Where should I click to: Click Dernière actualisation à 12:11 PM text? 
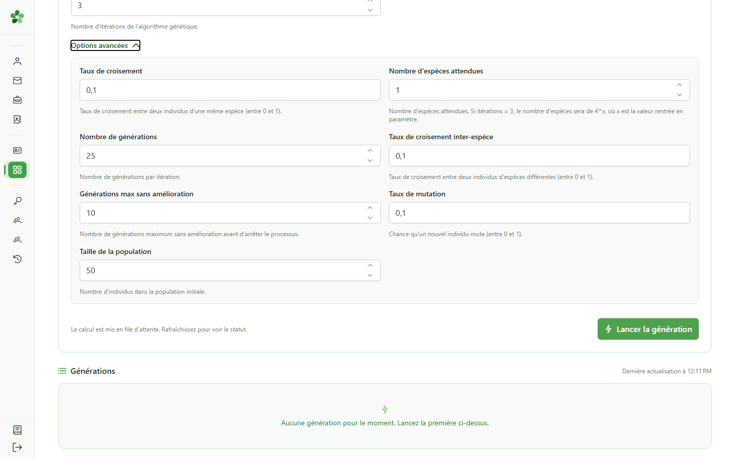coord(667,371)
